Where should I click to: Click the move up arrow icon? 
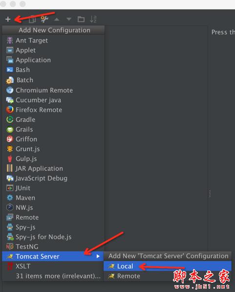[x=57, y=19]
